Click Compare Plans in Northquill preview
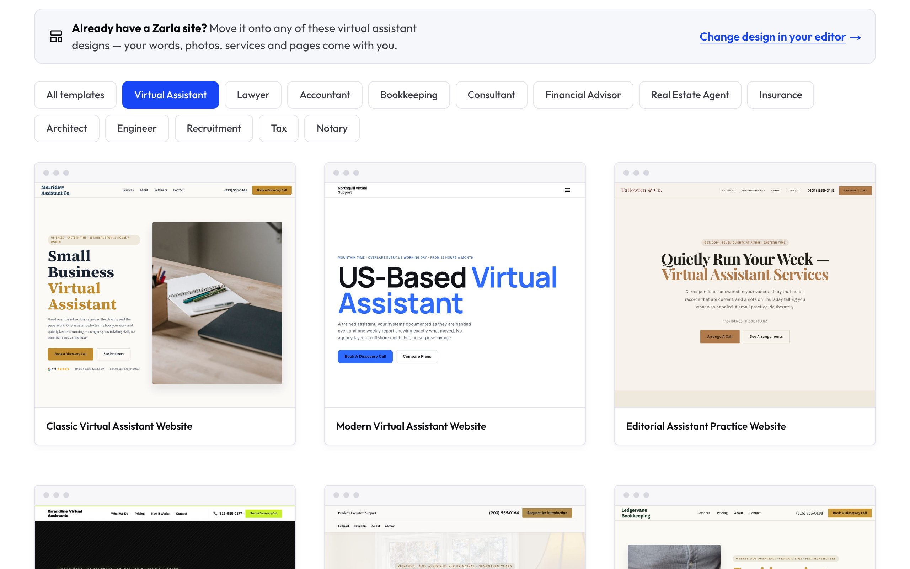This screenshot has height=569, width=910. [417, 356]
